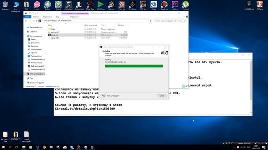This screenshot has width=268, height=150.
Task: Select setup.exe in file list
Action: point(88,35)
